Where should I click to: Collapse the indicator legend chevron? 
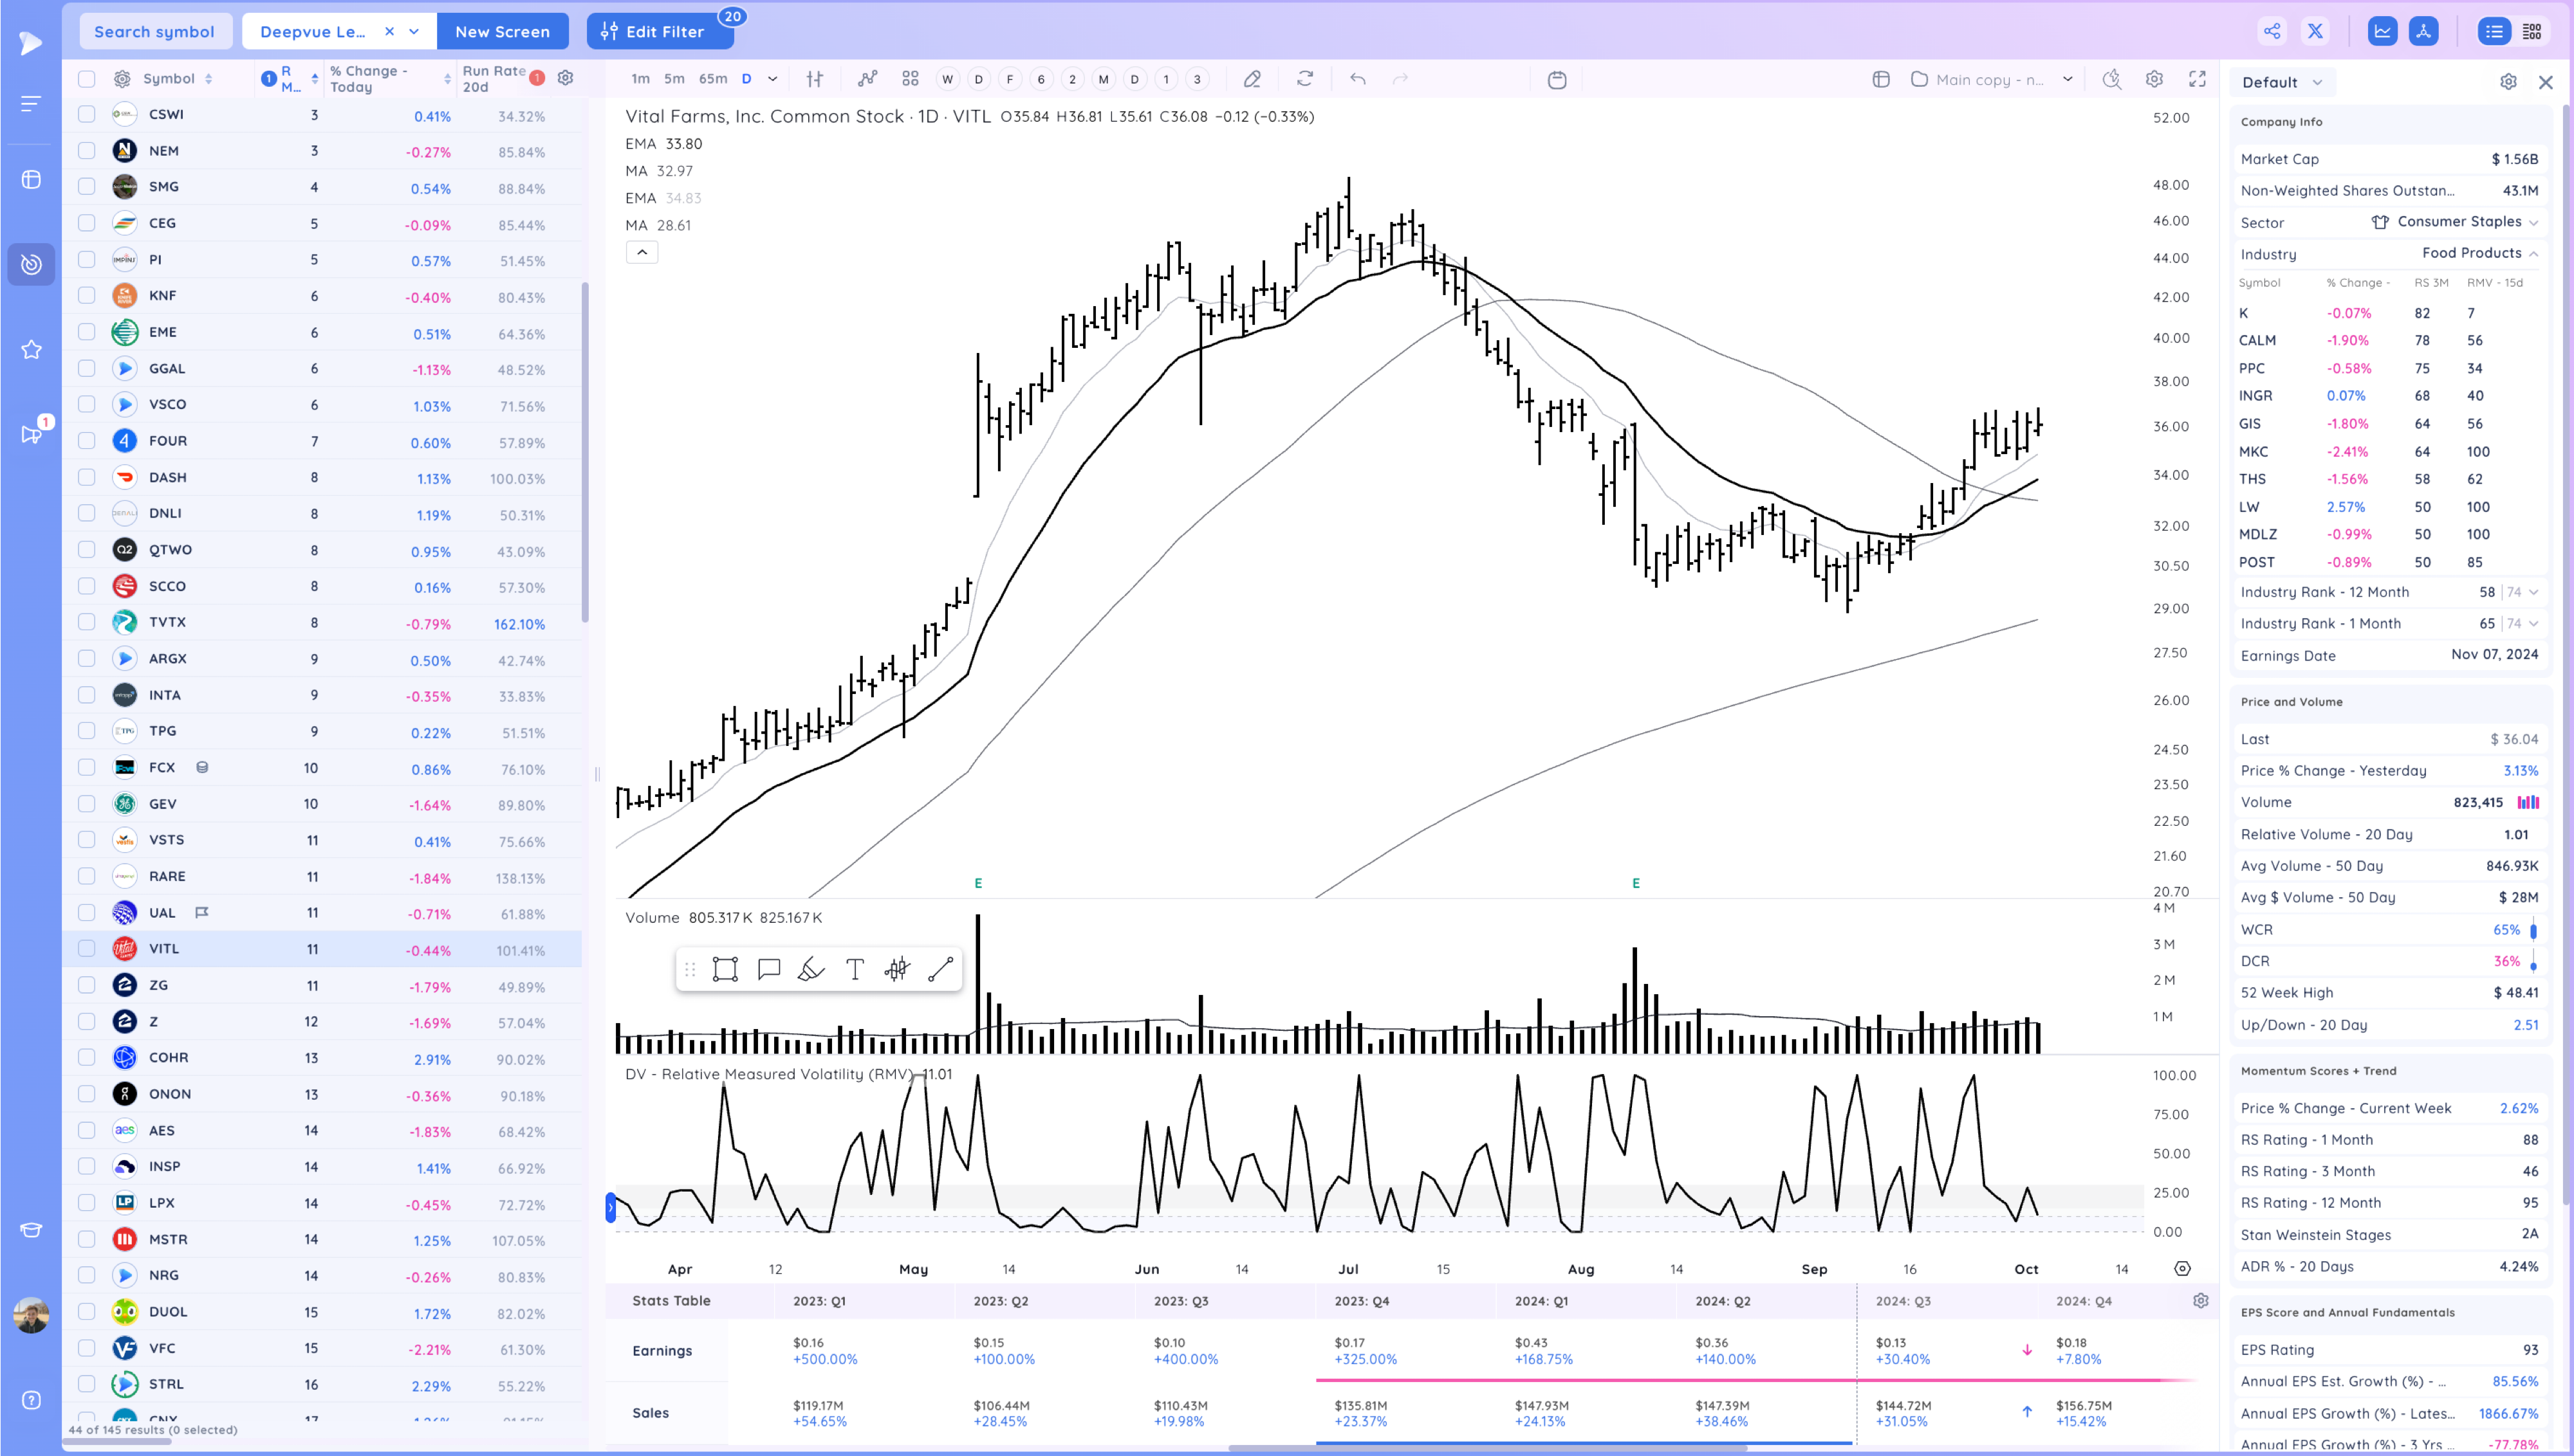[642, 252]
